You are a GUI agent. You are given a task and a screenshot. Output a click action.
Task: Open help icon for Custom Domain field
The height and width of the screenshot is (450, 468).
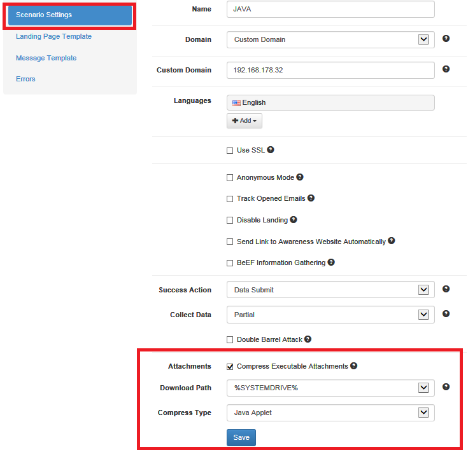[x=446, y=69]
